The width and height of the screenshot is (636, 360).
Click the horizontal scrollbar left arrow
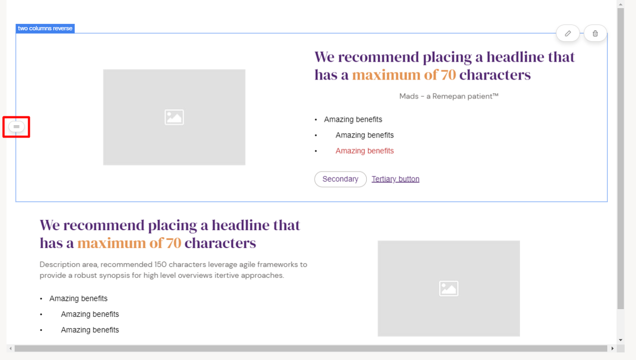[10, 349]
